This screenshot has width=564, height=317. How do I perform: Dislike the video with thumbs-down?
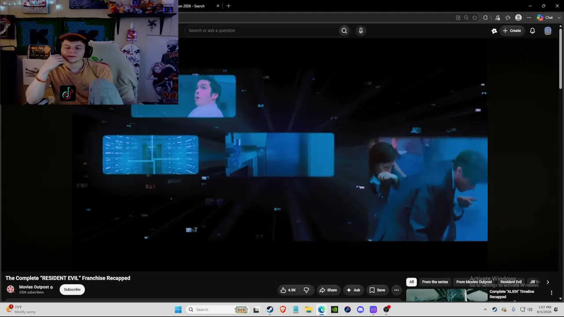[x=307, y=290]
